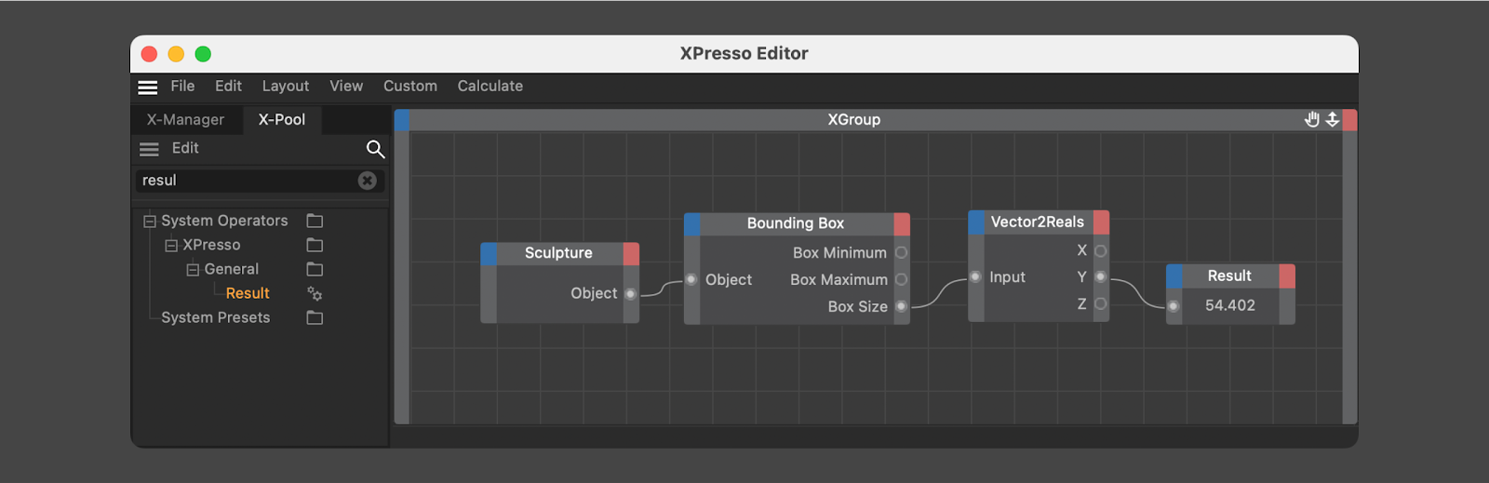Screen dimensions: 1489x483
Task: Click the Edit button in X-Pool panel
Action: pyautogui.click(x=185, y=148)
